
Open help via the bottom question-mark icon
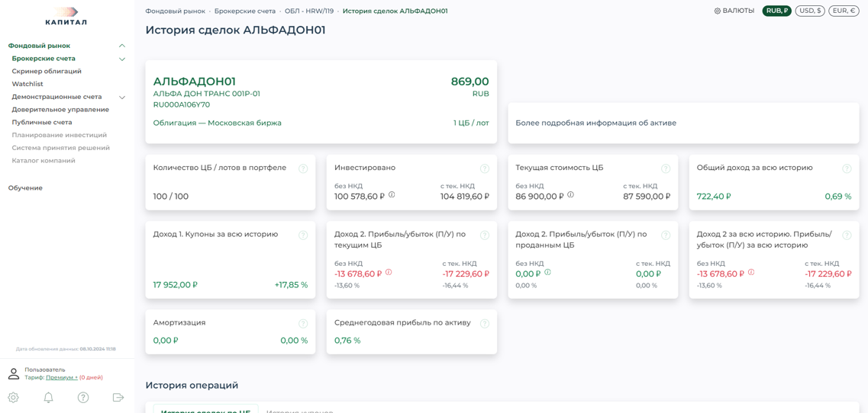pyautogui.click(x=83, y=397)
